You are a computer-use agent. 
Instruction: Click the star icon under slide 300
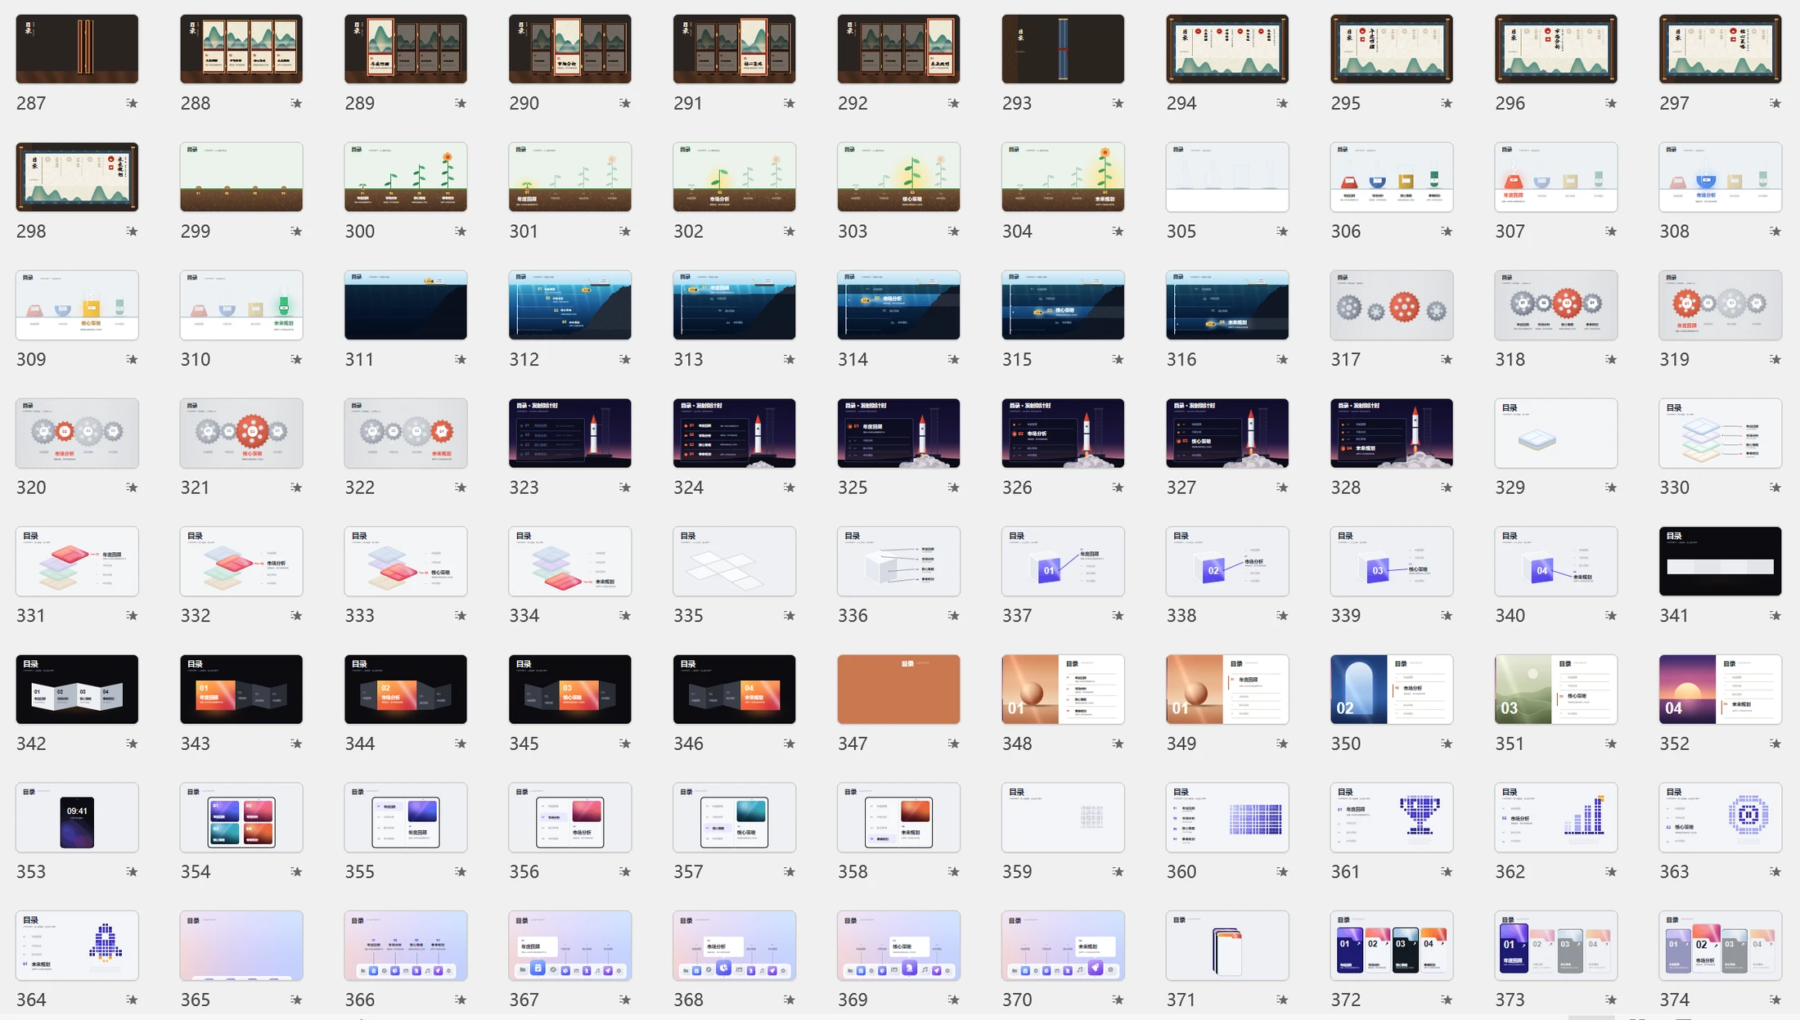(461, 231)
